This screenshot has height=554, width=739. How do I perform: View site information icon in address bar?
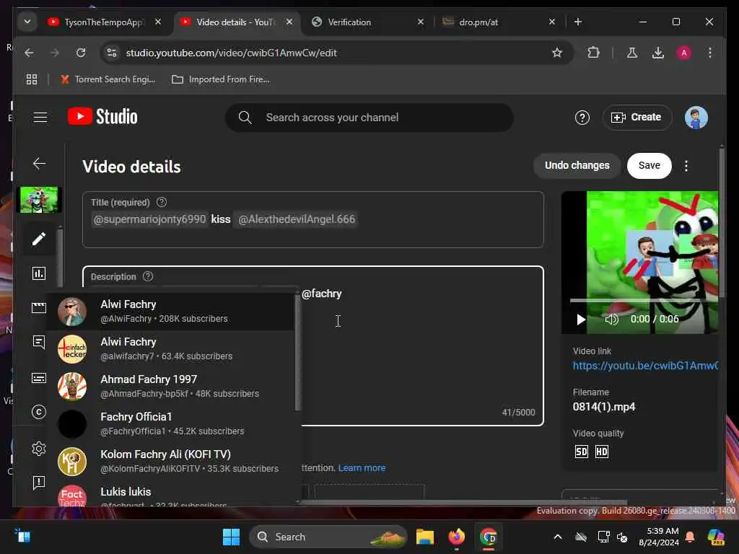pyautogui.click(x=112, y=53)
